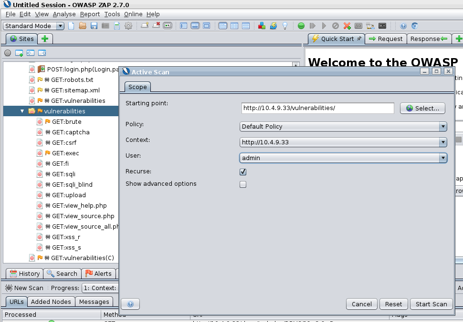Screen dimensions: 463x322
Task: Open the Context dropdown
Action: (x=343, y=142)
